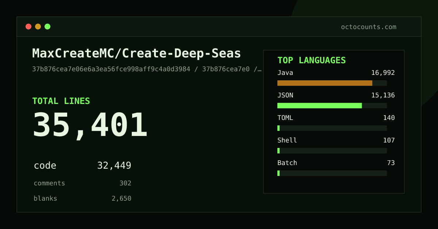This screenshot has width=438, height=229.
Task: Click the TOML progress bar
Action: pyautogui.click(x=332, y=128)
